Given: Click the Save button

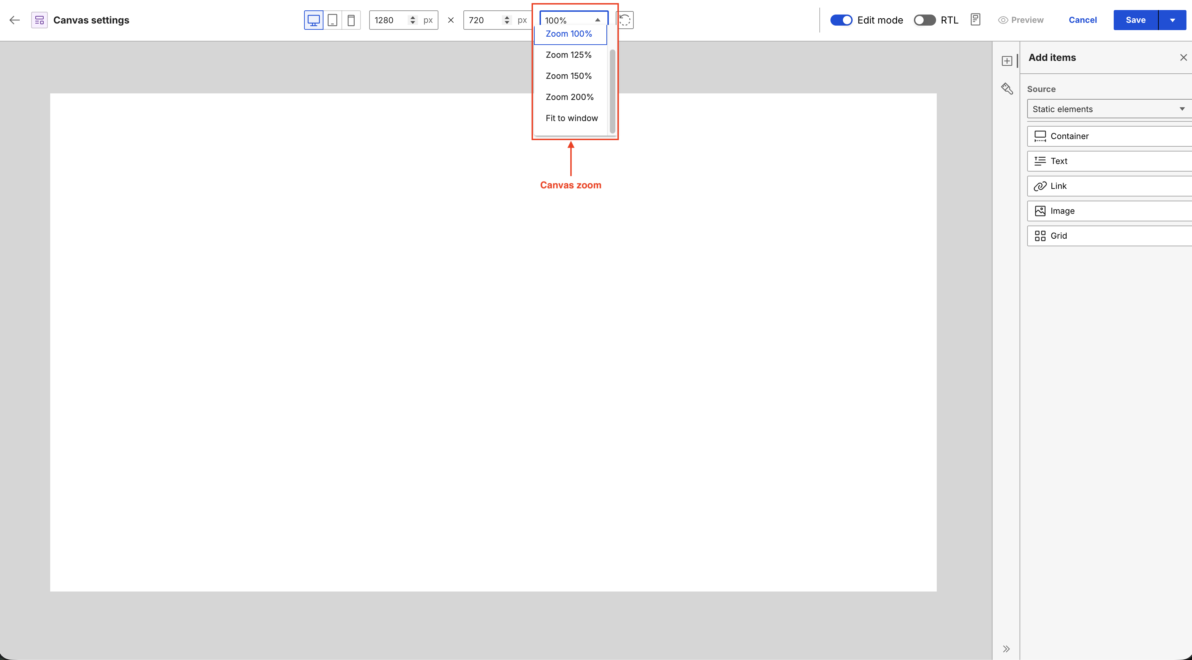Looking at the screenshot, I should click(1136, 20).
